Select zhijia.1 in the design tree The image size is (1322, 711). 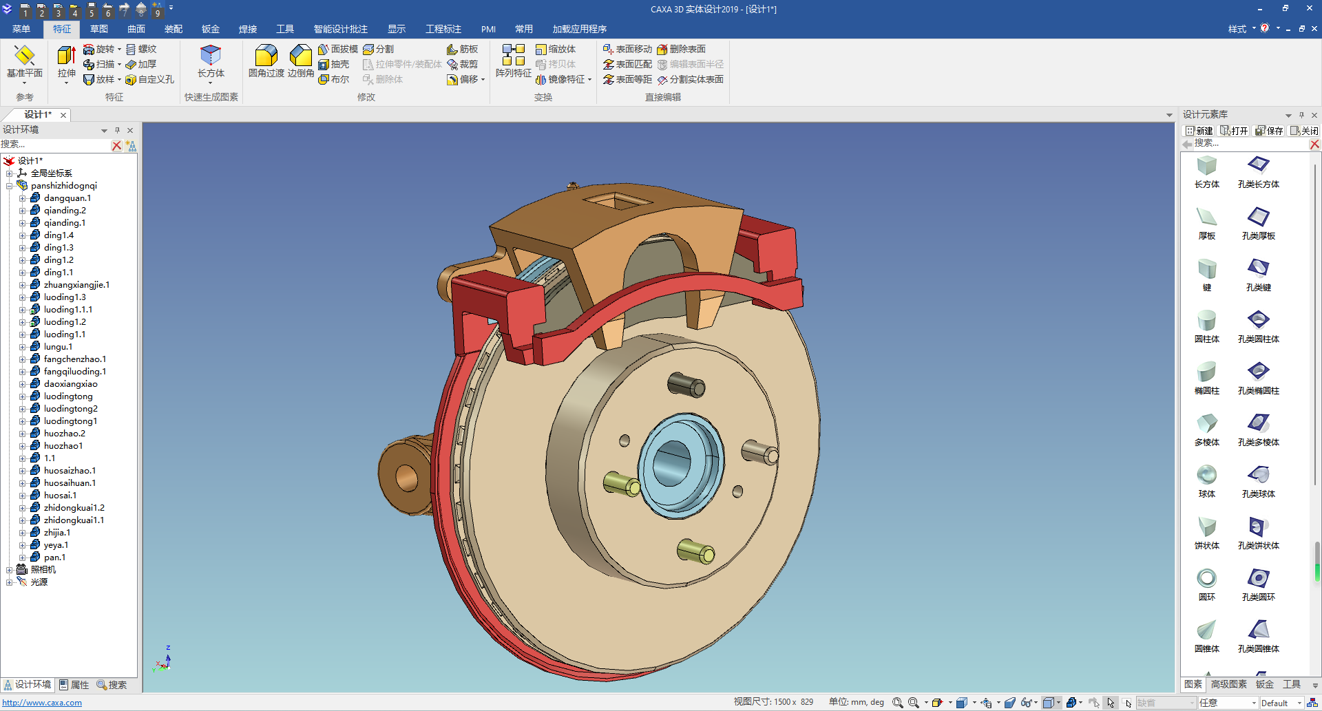point(57,533)
